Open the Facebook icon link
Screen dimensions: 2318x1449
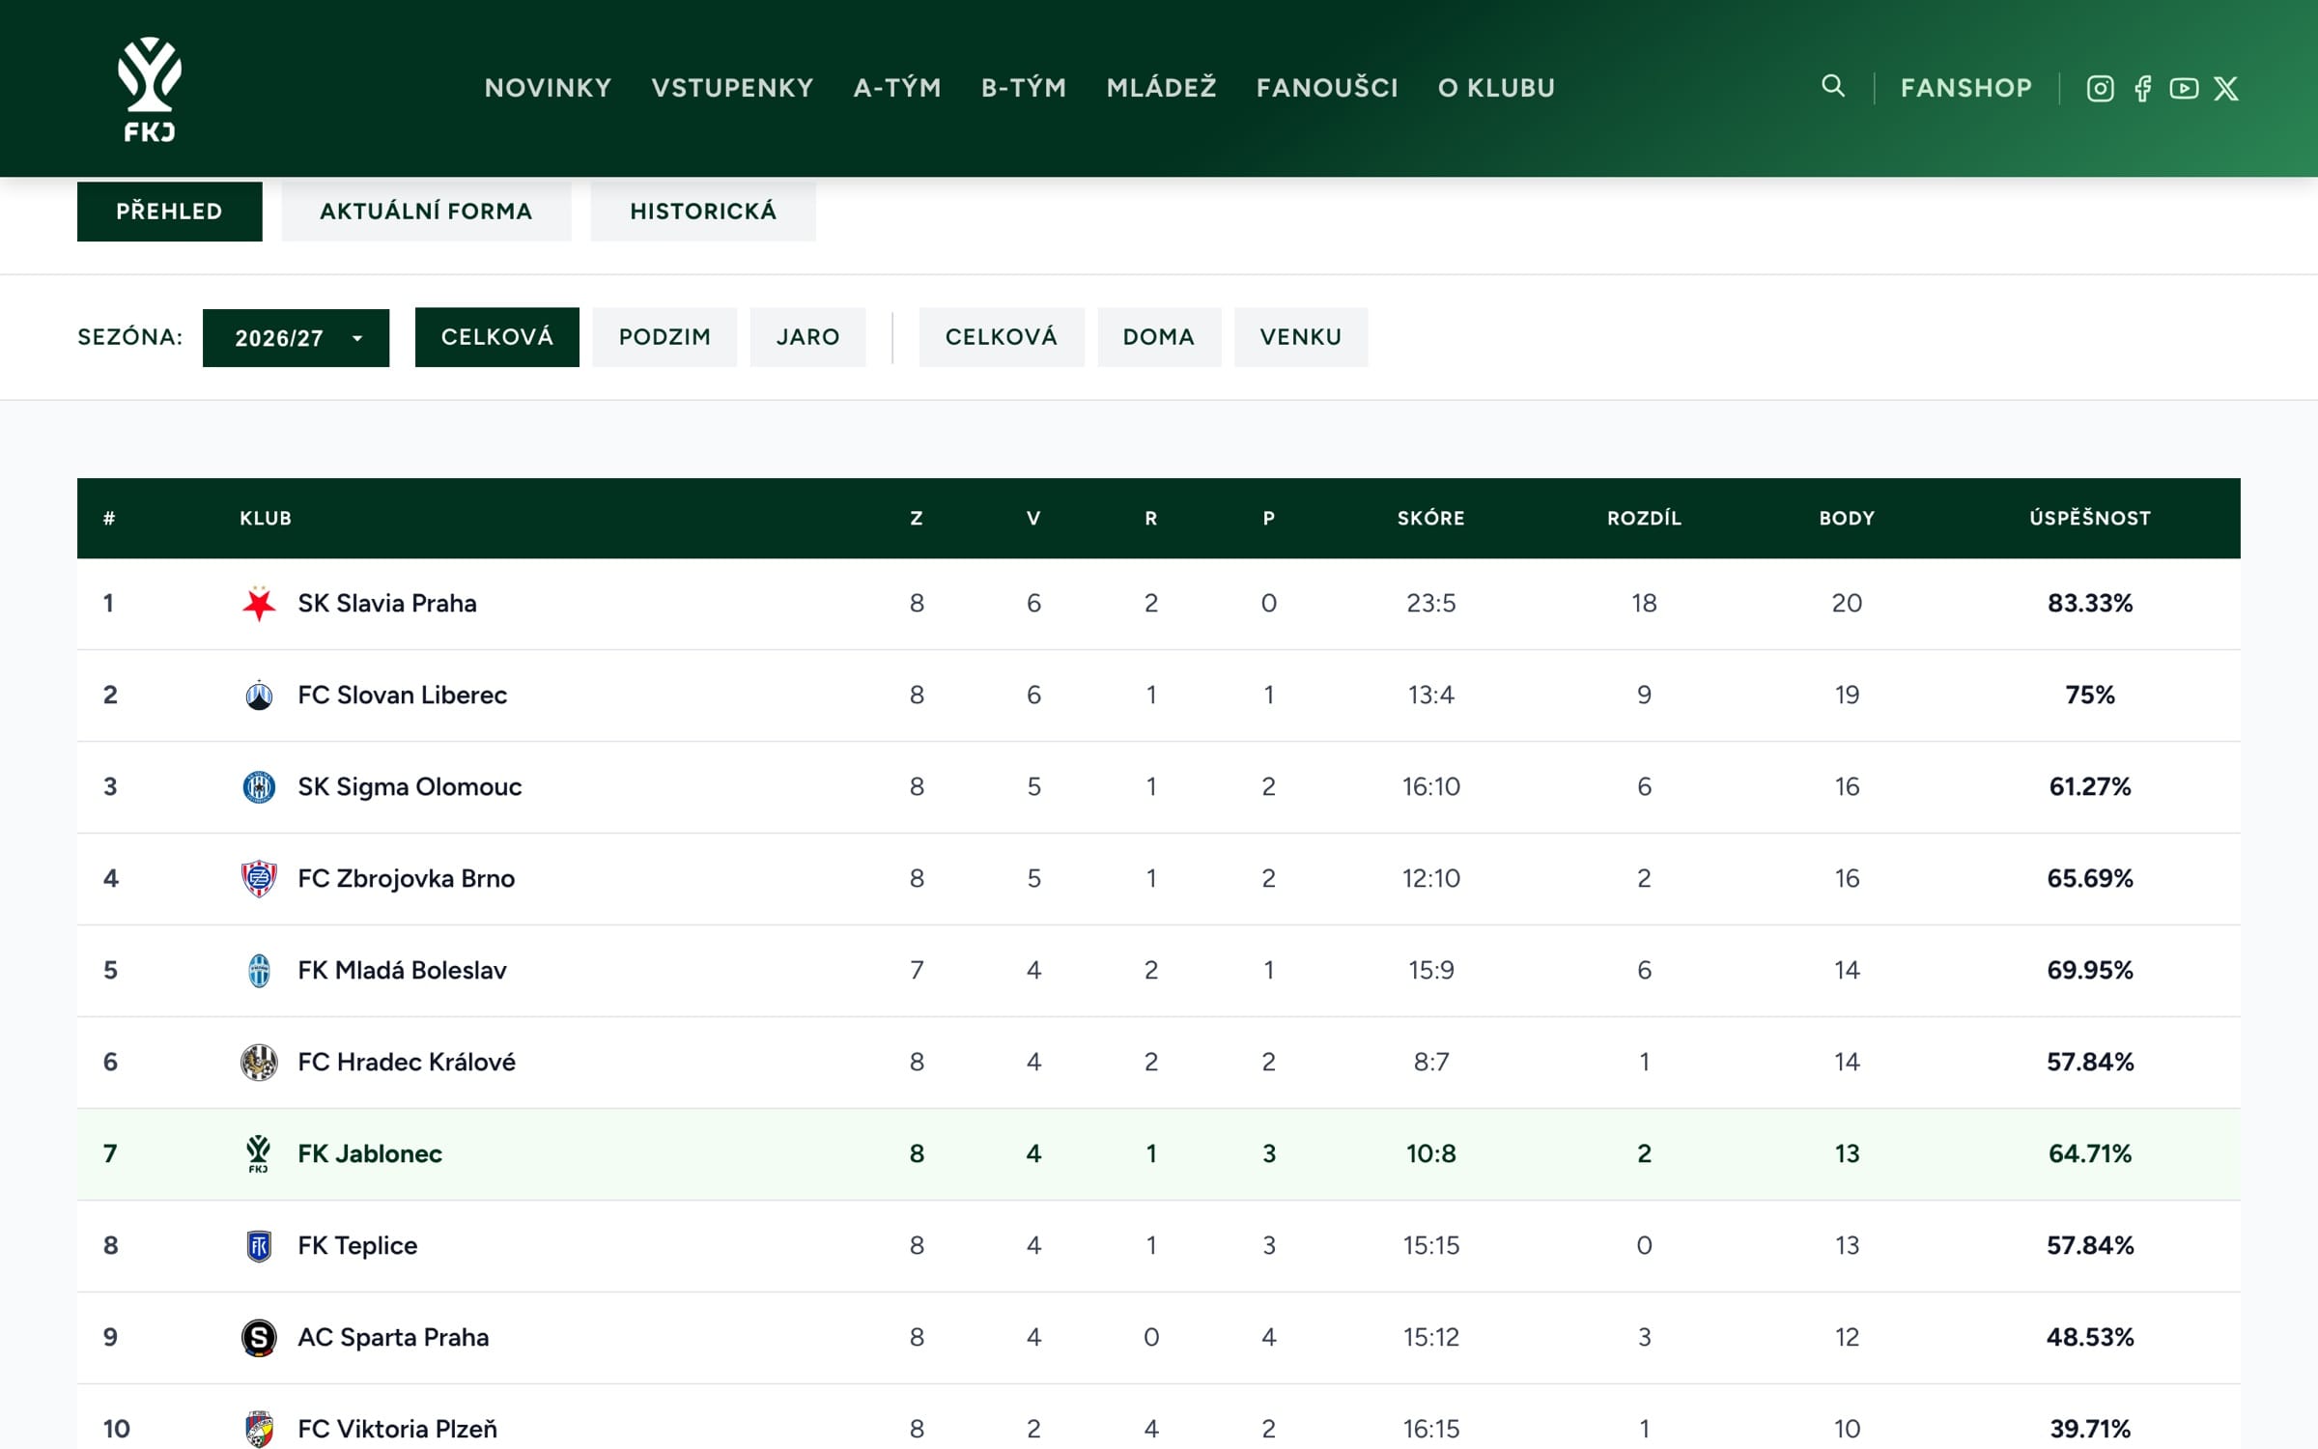pos(2142,89)
